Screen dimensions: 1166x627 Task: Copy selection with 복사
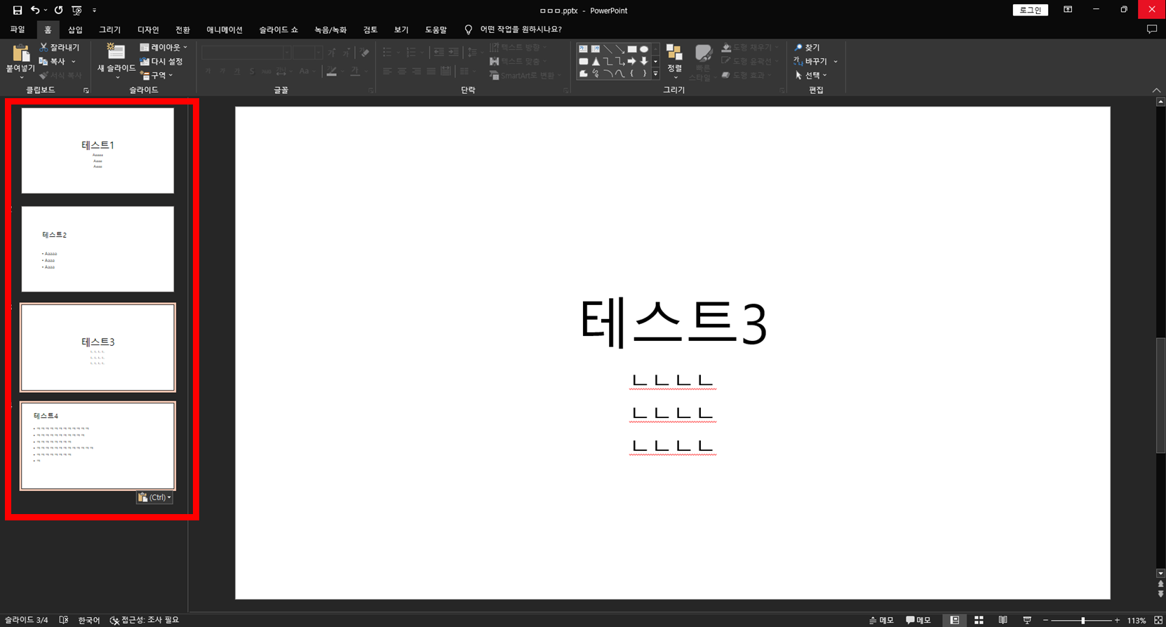[x=52, y=61]
